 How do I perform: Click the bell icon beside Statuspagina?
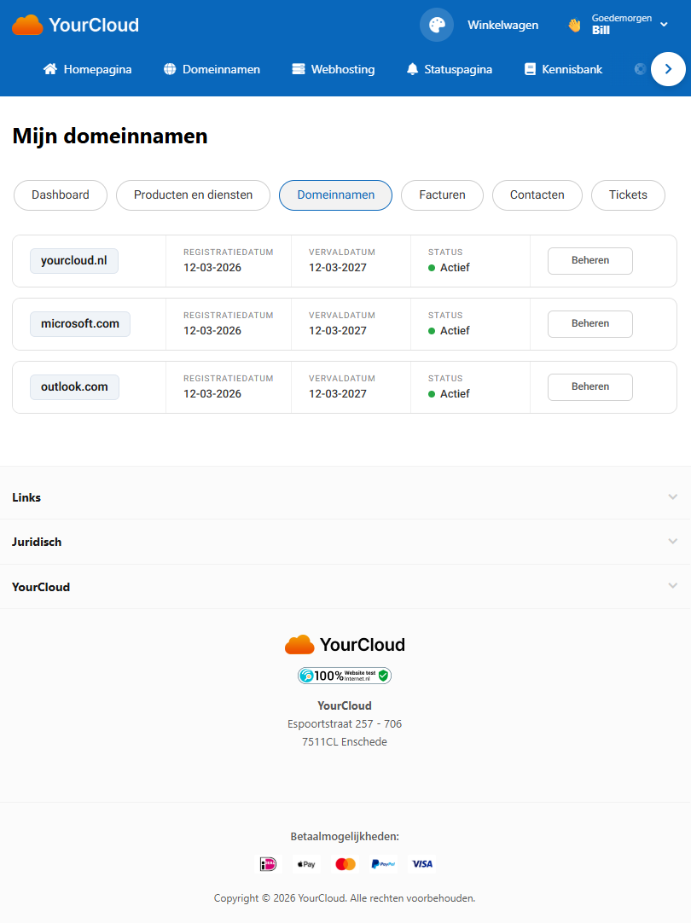(412, 69)
